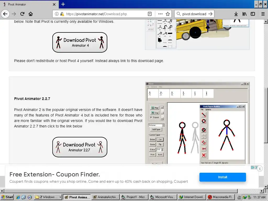This screenshot has height=201, width=268.
Task: Switch to Pivot Anima... taskbar button
Action: 77,197
